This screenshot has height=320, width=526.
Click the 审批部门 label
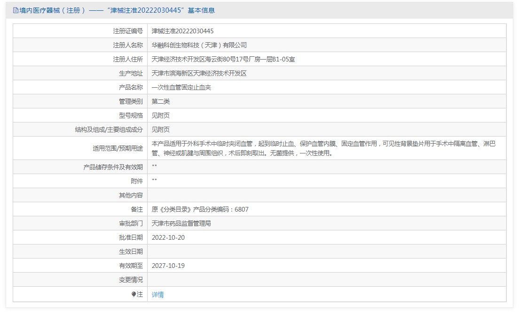point(131,223)
